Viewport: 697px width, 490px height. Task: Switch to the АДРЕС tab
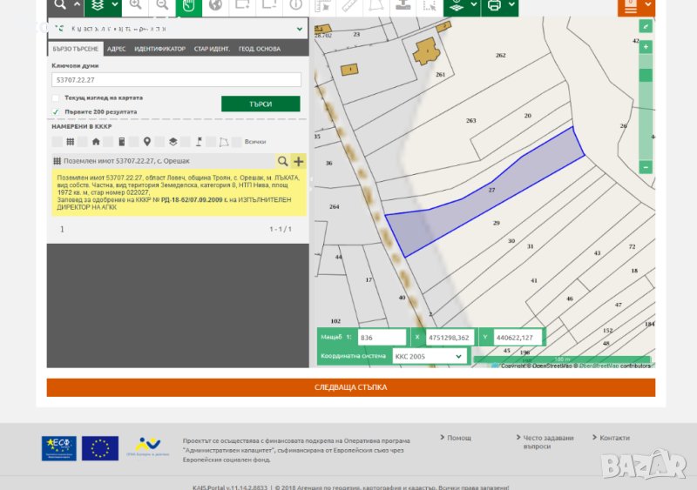(118, 49)
